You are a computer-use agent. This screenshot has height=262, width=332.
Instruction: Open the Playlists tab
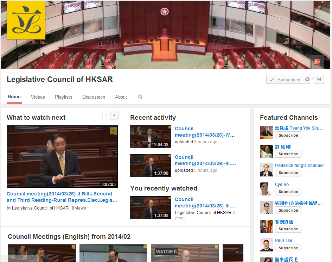point(64,97)
